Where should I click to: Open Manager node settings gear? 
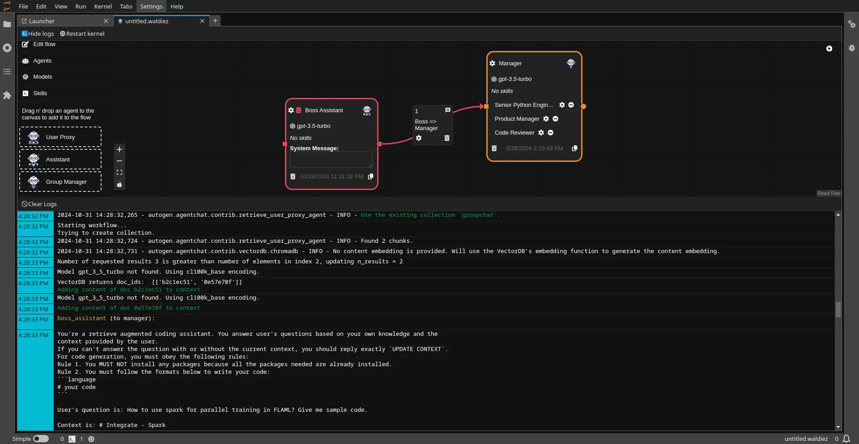(493, 63)
